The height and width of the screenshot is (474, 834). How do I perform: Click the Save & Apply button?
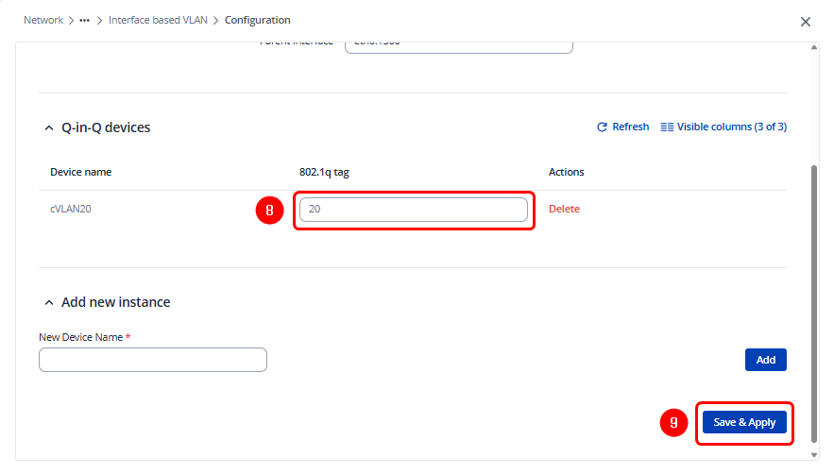[744, 422]
